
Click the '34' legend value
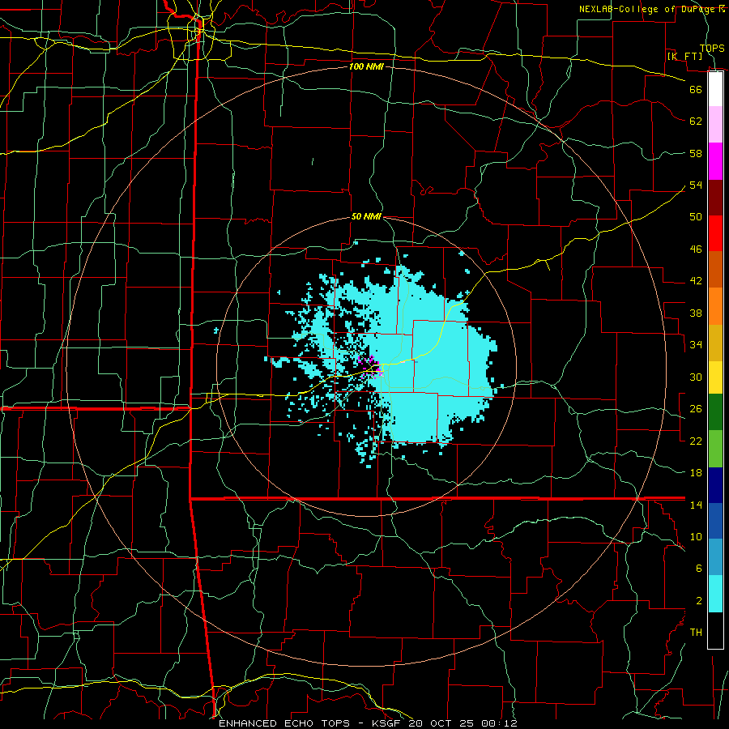696,345
